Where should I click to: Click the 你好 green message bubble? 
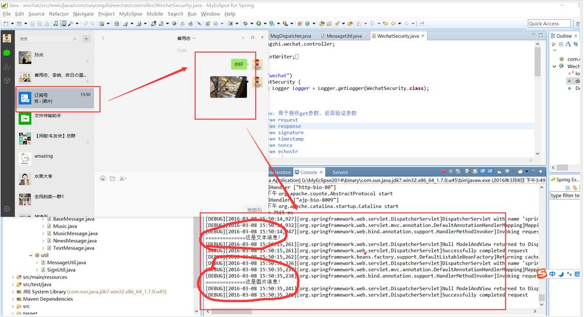click(x=239, y=64)
